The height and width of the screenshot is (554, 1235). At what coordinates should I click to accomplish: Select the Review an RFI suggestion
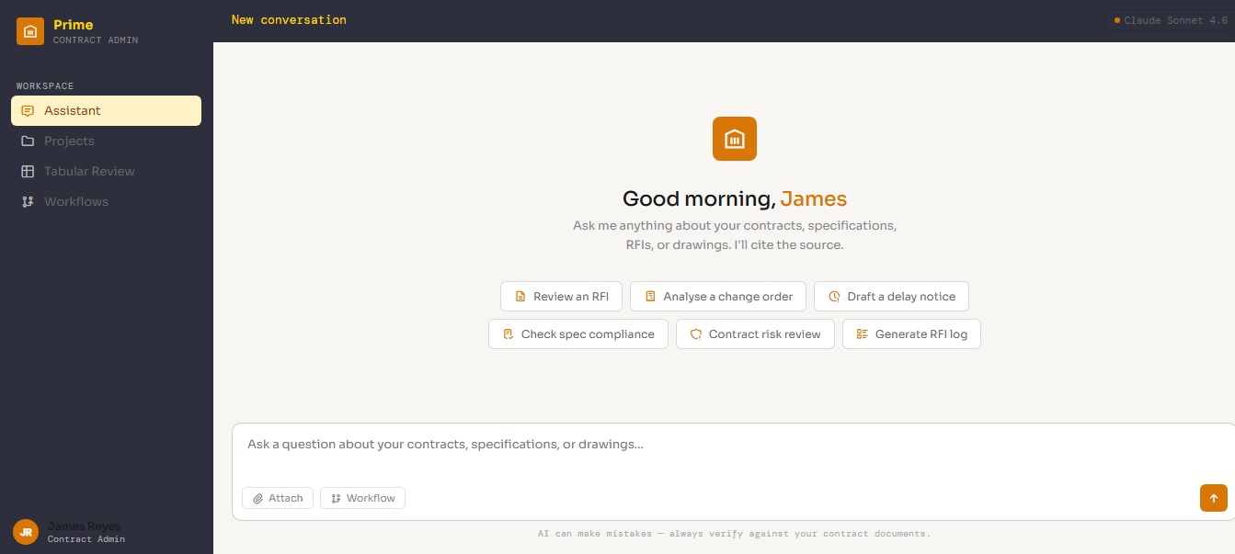click(x=561, y=297)
